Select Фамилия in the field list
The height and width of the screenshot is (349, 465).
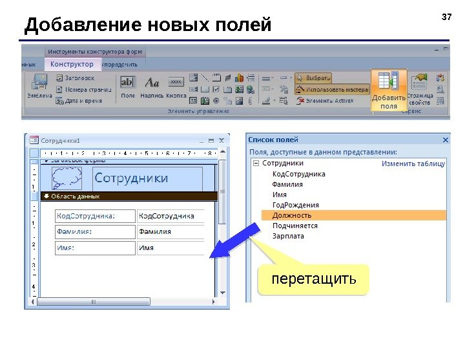tap(287, 184)
